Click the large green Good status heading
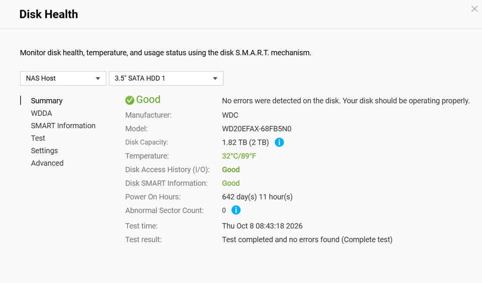 coord(148,99)
